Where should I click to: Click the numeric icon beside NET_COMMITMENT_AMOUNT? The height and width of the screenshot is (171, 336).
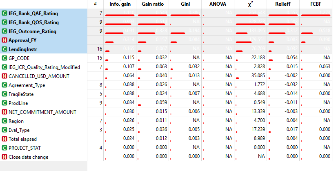(x=4, y=112)
